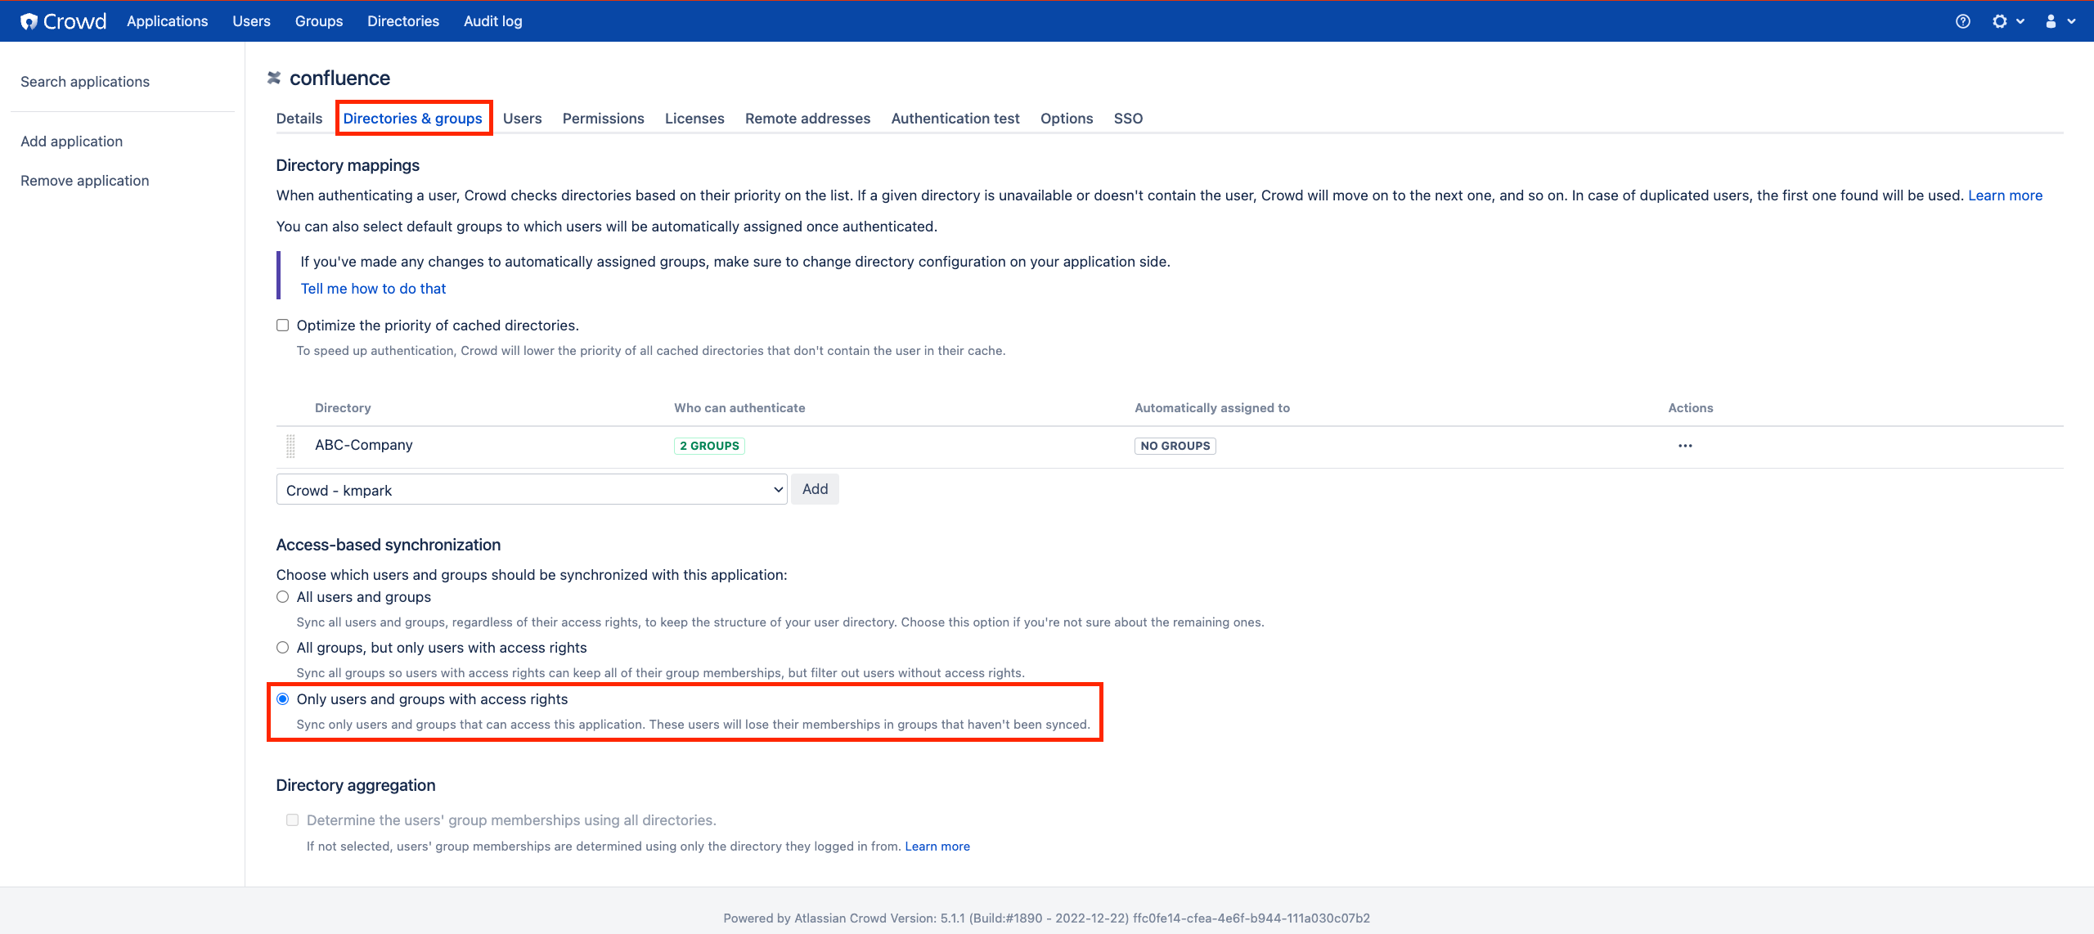Click Remove application in the sidebar
This screenshot has height=934, width=2094.
tap(85, 181)
